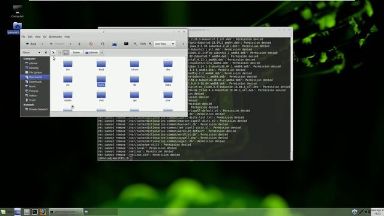Expand the toolbar overflow arrow
The height and width of the screenshot is (216, 384).
(183, 44)
